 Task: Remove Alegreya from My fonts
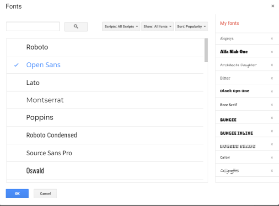[272, 38]
